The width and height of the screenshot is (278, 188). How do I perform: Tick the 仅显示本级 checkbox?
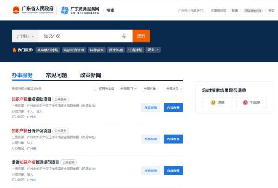tap(95, 89)
